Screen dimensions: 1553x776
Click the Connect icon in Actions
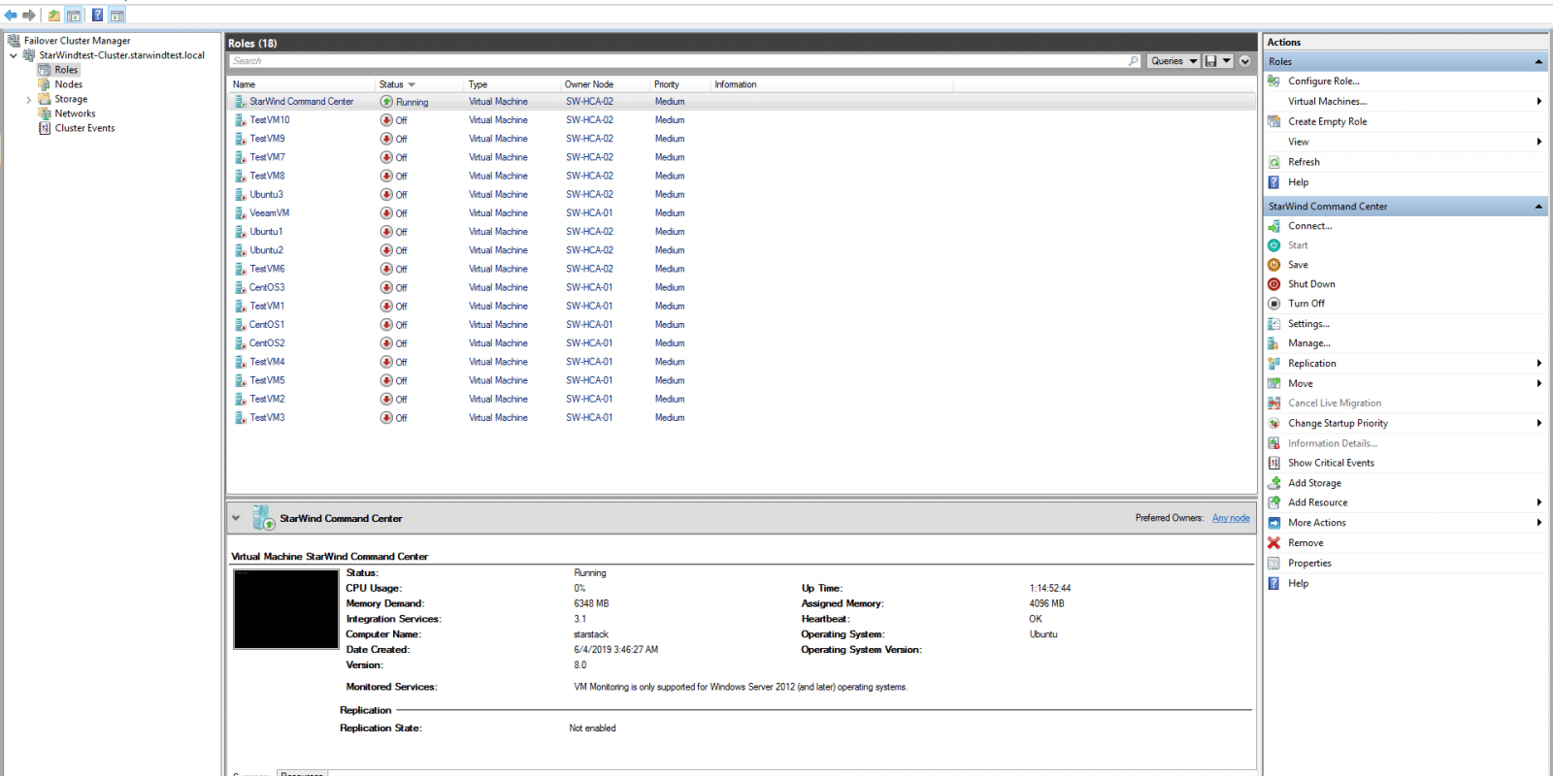point(1274,226)
